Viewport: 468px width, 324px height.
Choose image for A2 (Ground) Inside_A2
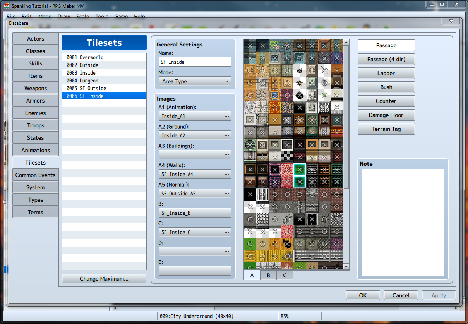point(195,135)
